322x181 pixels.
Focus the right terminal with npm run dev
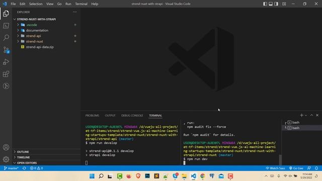(x=230, y=143)
